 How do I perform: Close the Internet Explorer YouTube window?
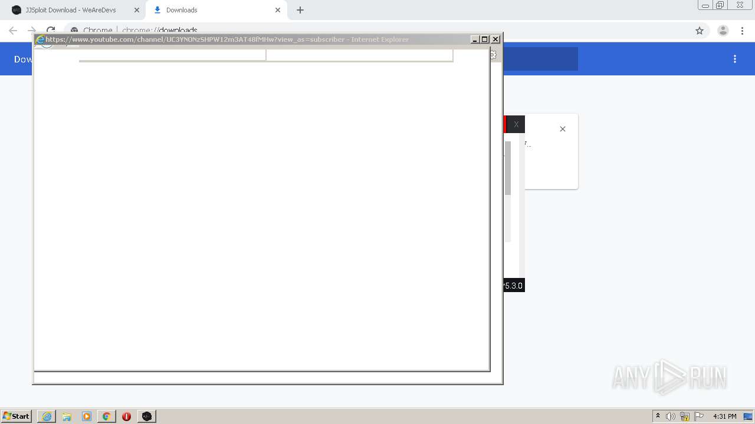(x=495, y=39)
